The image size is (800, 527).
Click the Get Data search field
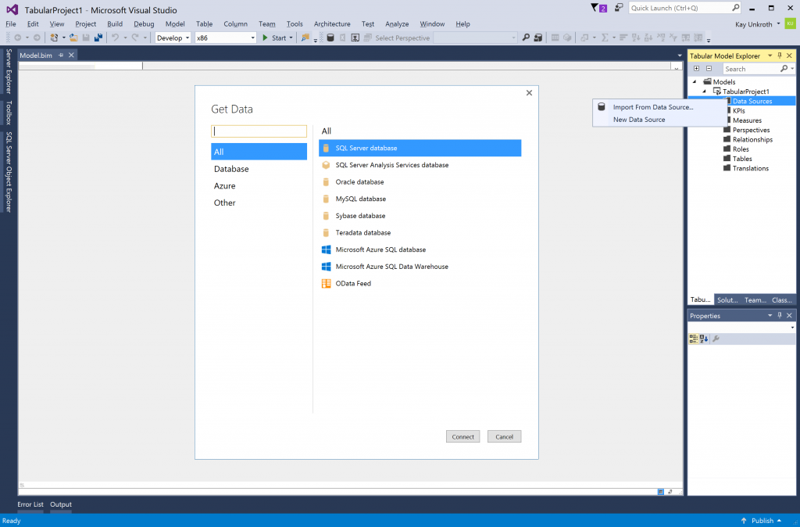[259, 131]
